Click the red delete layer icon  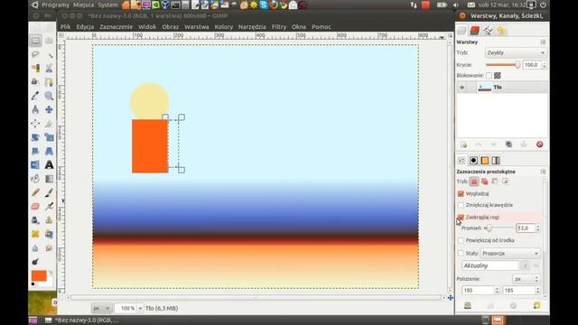pos(539,144)
